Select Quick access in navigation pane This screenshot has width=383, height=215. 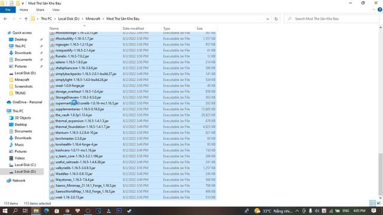(x=22, y=33)
